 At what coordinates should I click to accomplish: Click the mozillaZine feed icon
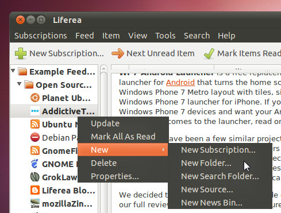coord(35,203)
